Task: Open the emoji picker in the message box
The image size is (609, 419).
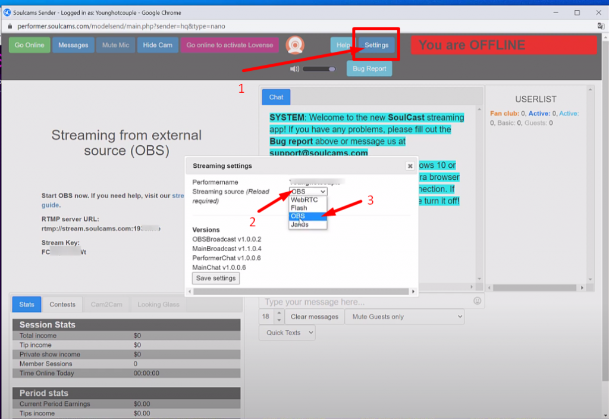Action: 477,301
